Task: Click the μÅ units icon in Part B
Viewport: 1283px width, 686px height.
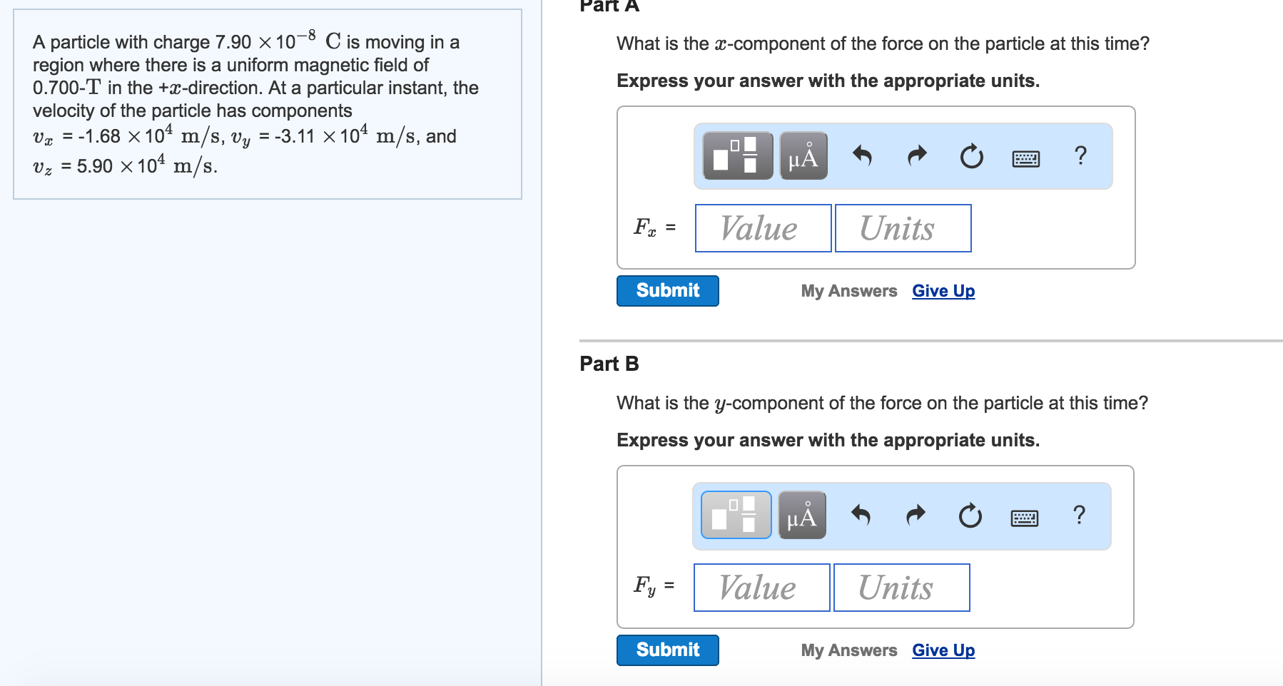Action: (801, 516)
